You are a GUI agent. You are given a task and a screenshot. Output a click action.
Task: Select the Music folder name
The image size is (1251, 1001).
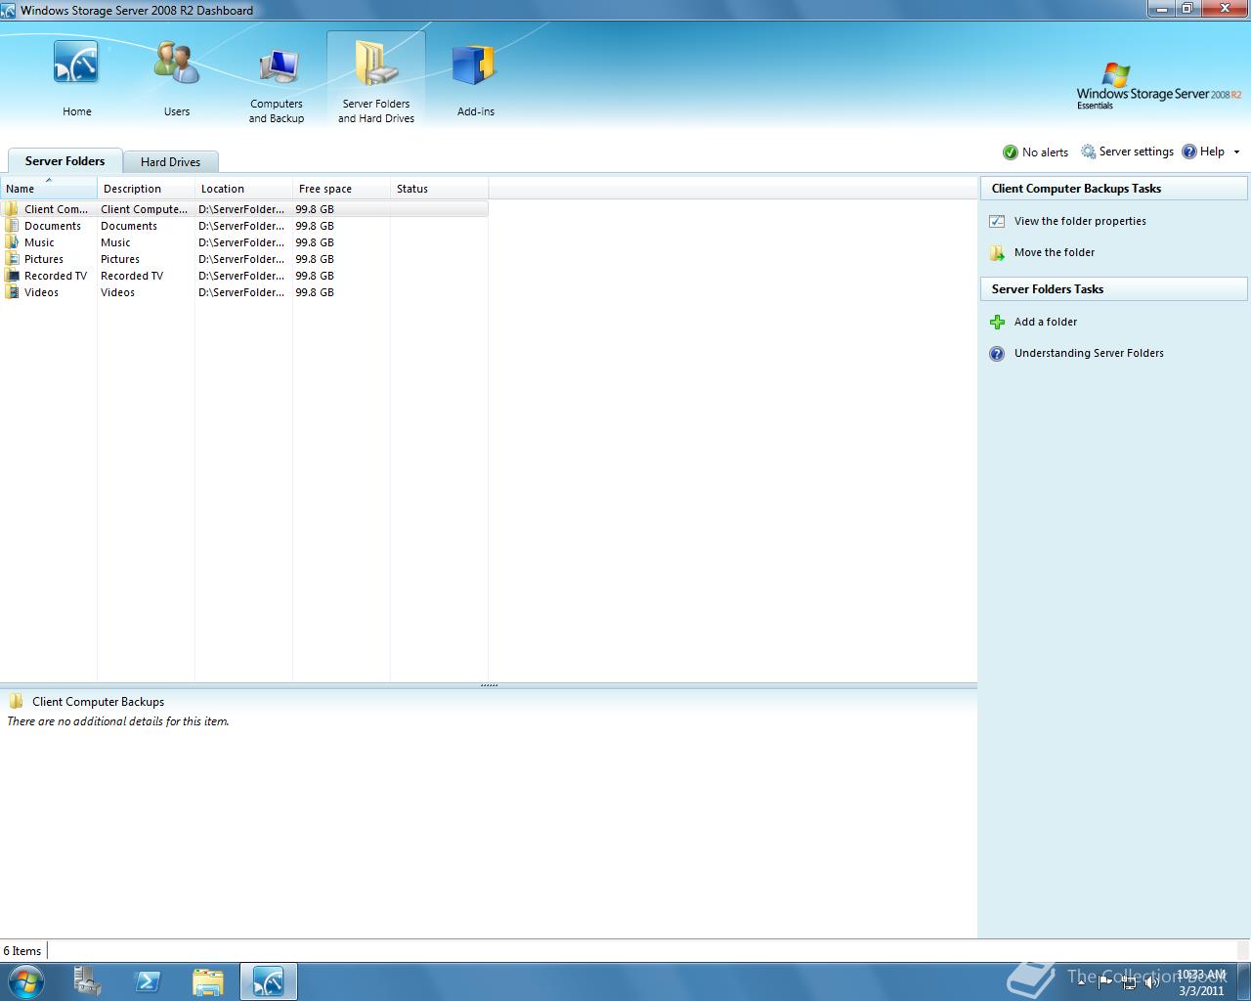point(39,242)
